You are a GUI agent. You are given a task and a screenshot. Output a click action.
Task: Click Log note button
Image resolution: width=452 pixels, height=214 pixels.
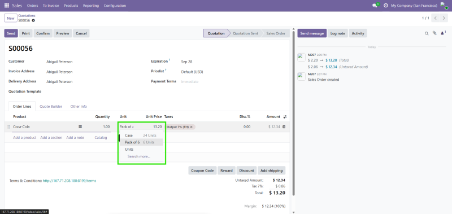coord(337,33)
